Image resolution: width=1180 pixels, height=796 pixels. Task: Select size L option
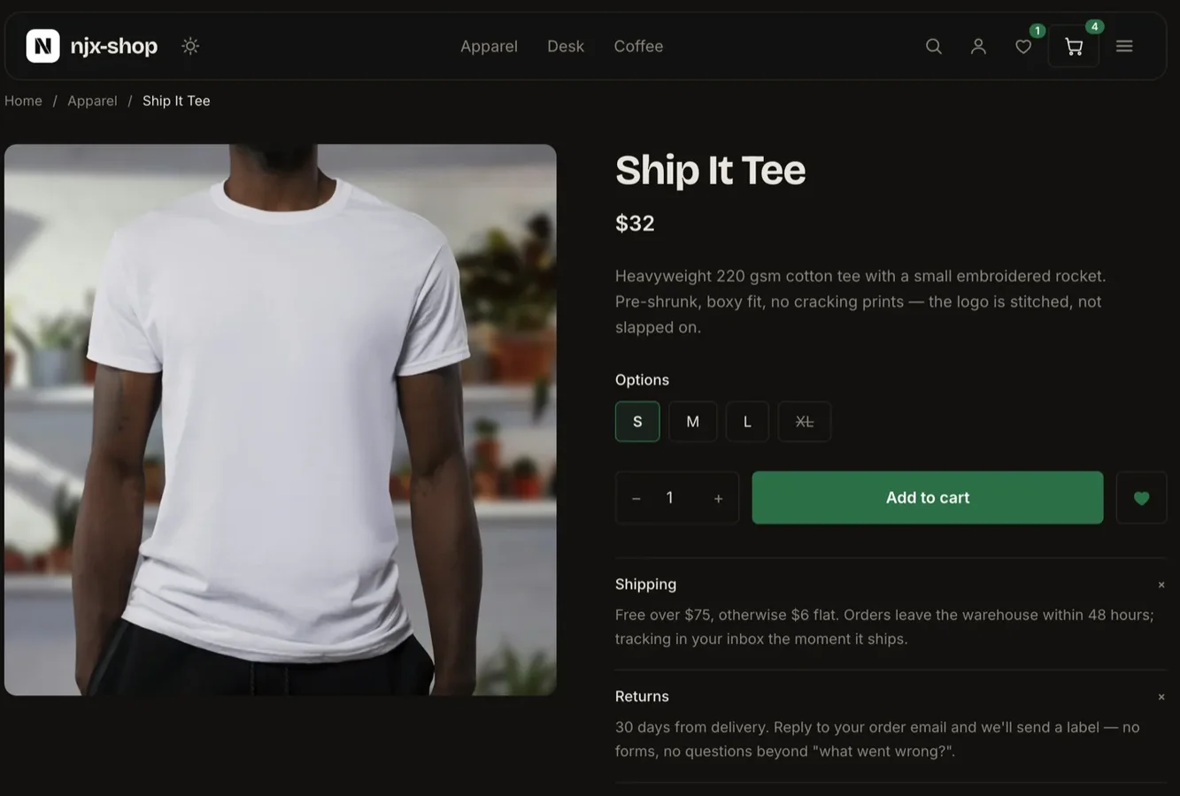point(747,422)
